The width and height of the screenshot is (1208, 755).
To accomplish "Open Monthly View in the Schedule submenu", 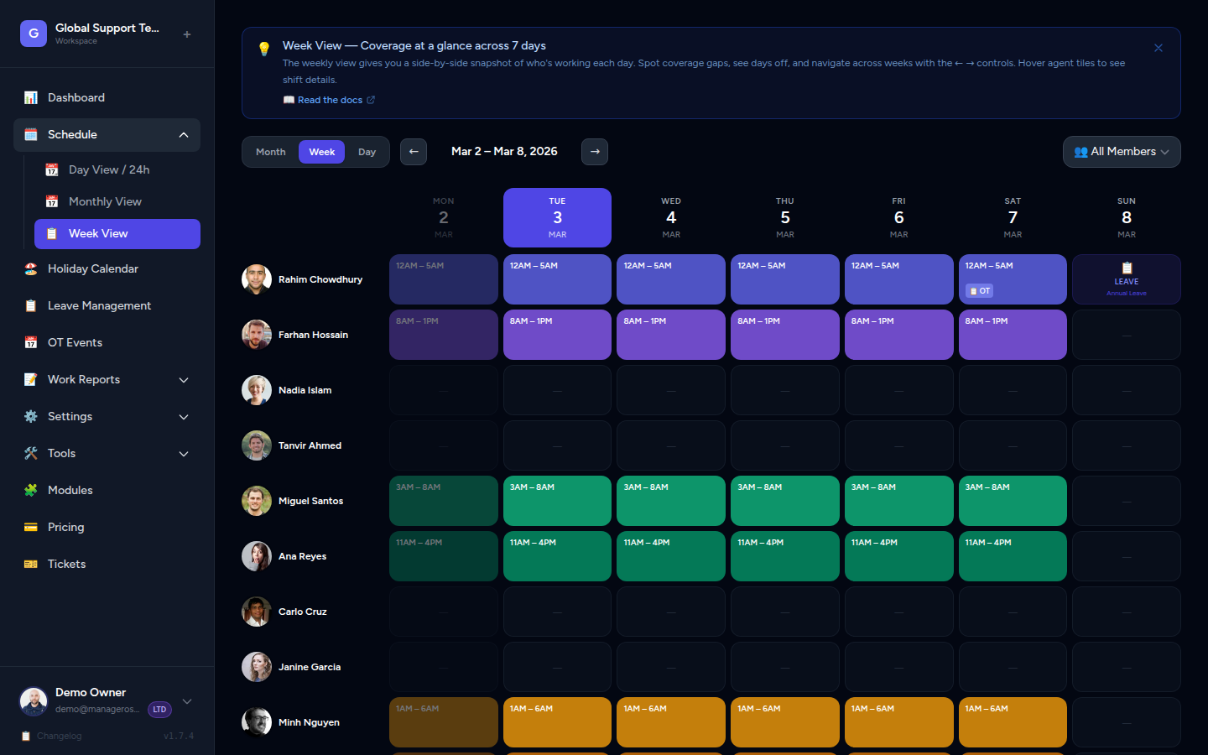I will click(x=105, y=202).
